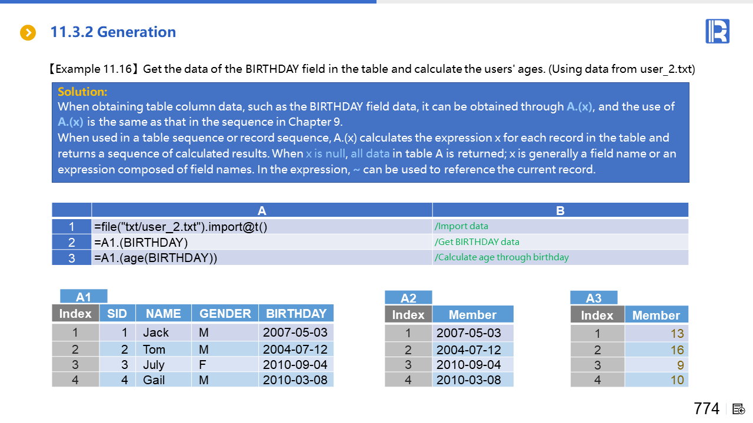Click the orange chevron icon beside the heading
Image resolution: width=753 pixels, height=423 pixels.
[x=28, y=33]
